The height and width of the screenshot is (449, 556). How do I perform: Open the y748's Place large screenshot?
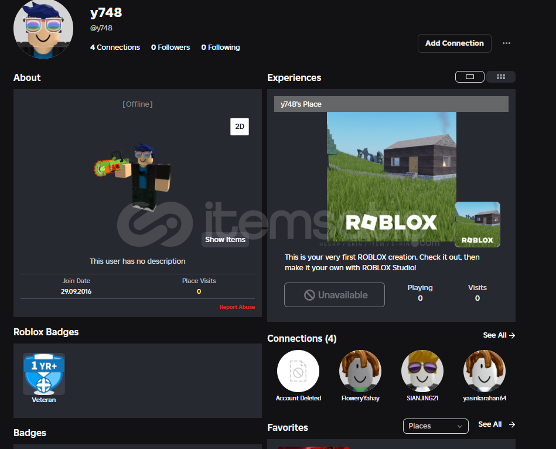(391, 176)
